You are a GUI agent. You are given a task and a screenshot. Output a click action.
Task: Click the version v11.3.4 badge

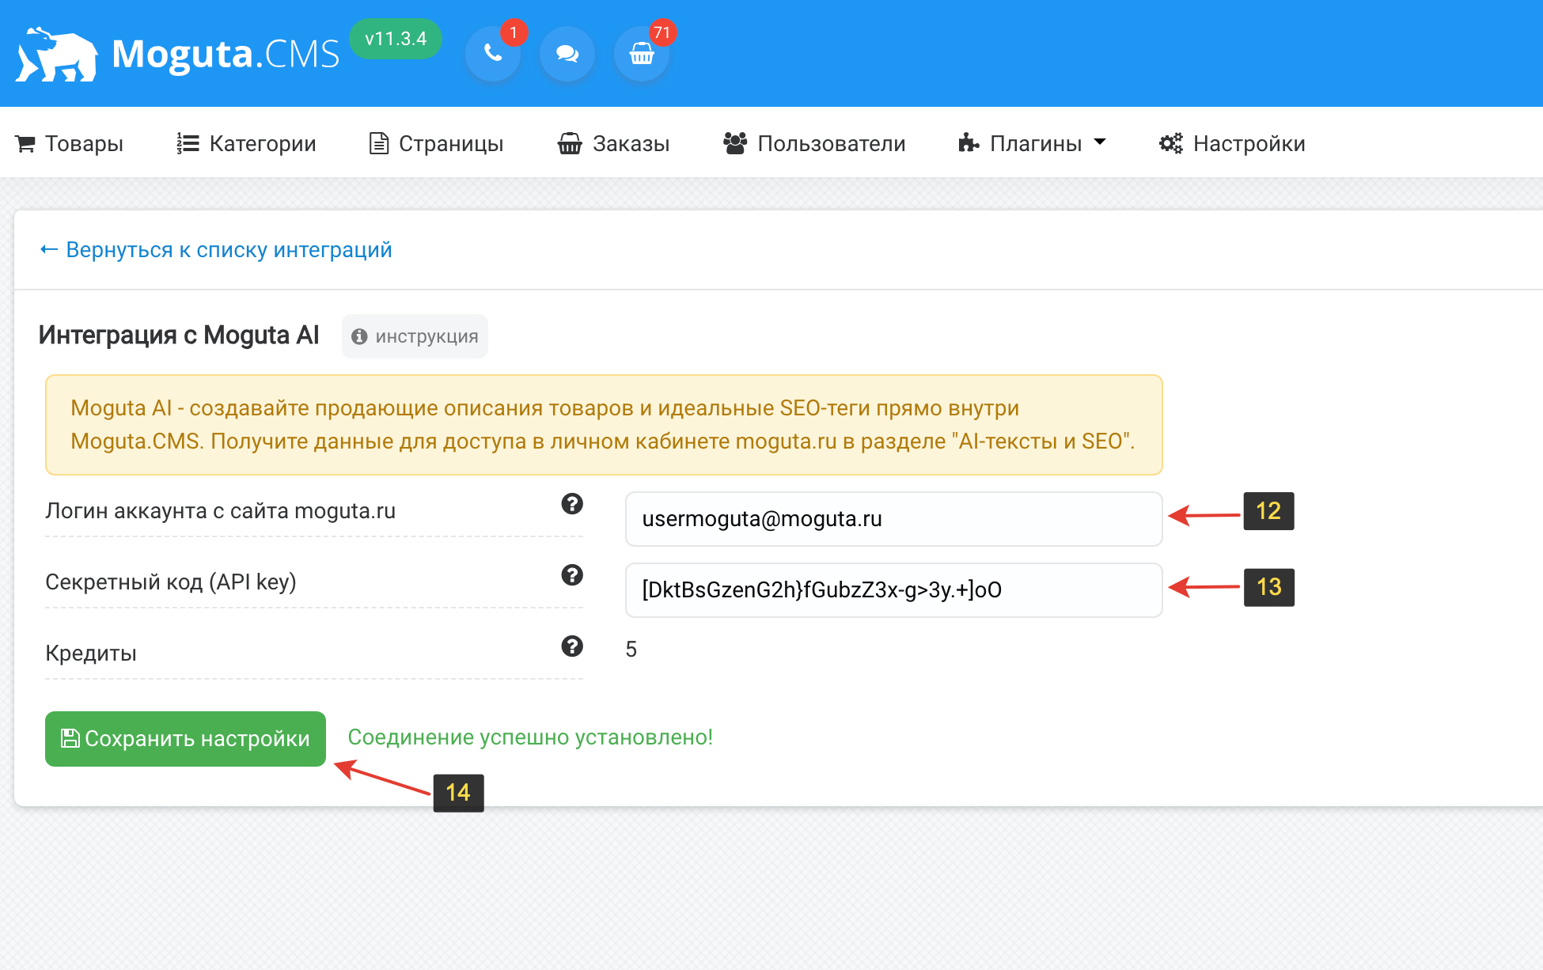coord(396,39)
